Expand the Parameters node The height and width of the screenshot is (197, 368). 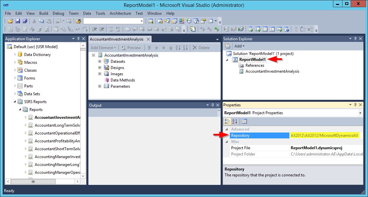click(x=100, y=86)
